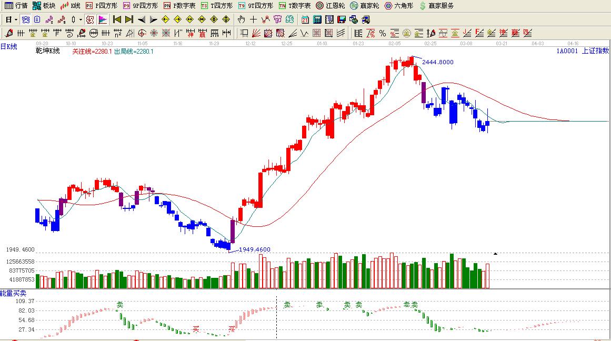Click the 赢家服务 service link
Image resolution: width=611 pixels, height=341 pixels.
(436, 6)
